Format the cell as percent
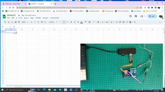Viewport: 165px width, 92px height. click(x=35, y=22)
